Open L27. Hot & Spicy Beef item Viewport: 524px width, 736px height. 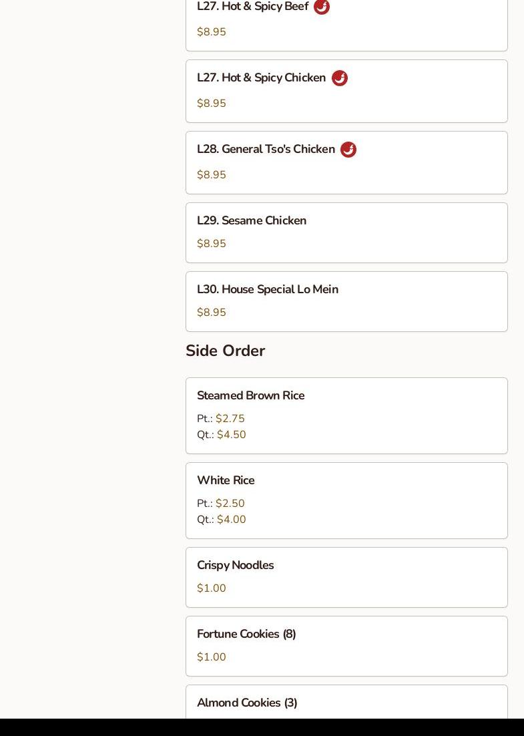click(x=252, y=7)
